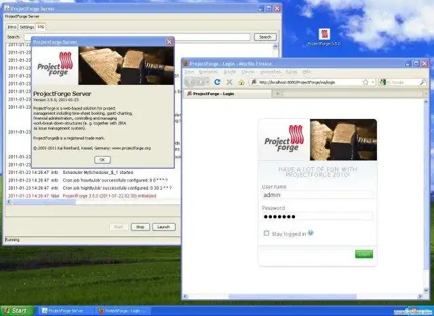This screenshot has width=434, height=316.
Task: Click the Firefox stop loading X icon
Action: pyautogui.click(x=229, y=82)
